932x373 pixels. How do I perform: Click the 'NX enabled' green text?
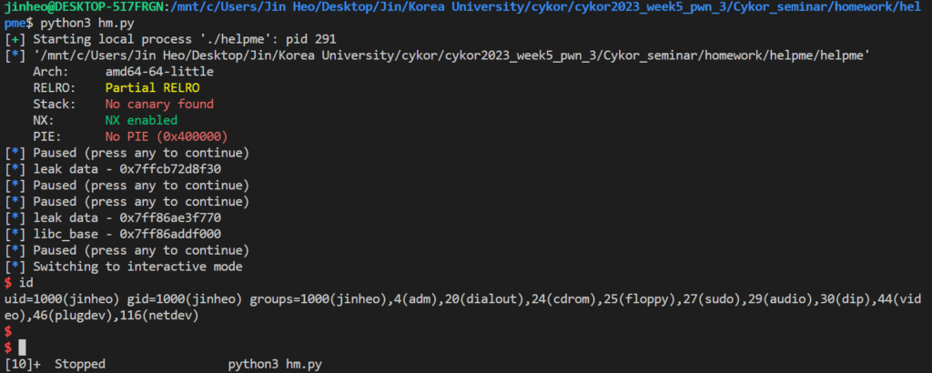pyautogui.click(x=141, y=121)
